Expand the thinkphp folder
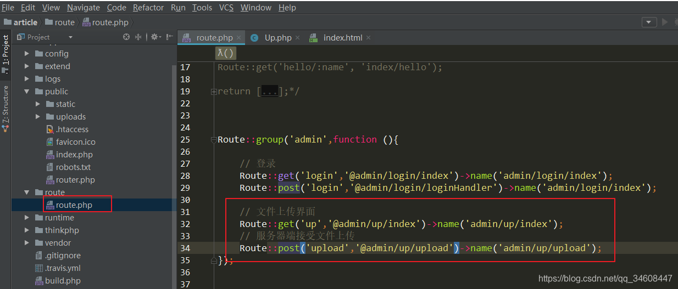This screenshot has width=678, height=289. [x=27, y=230]
